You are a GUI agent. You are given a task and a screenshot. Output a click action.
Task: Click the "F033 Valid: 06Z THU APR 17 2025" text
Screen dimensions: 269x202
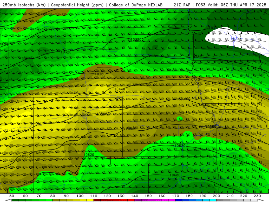231,5
